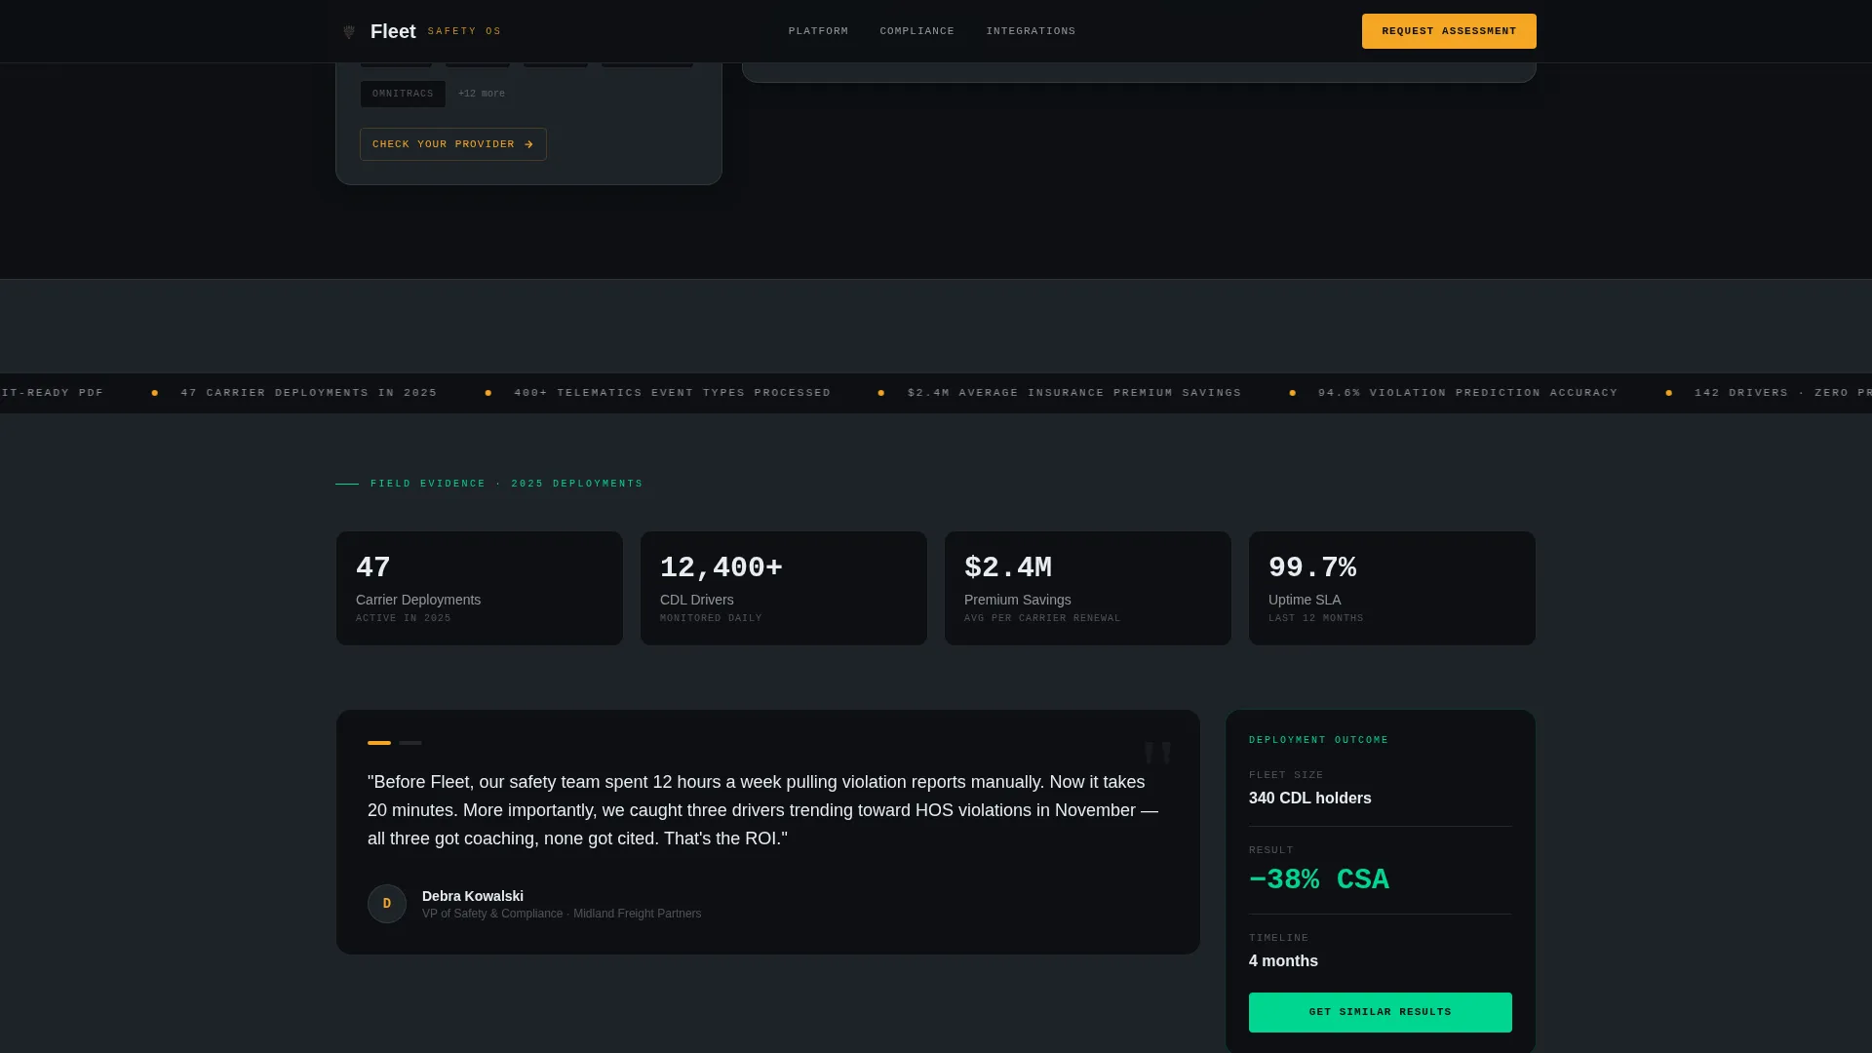
Task: Click the $2.4M Premium Savings stat card
Action: 1088,588
